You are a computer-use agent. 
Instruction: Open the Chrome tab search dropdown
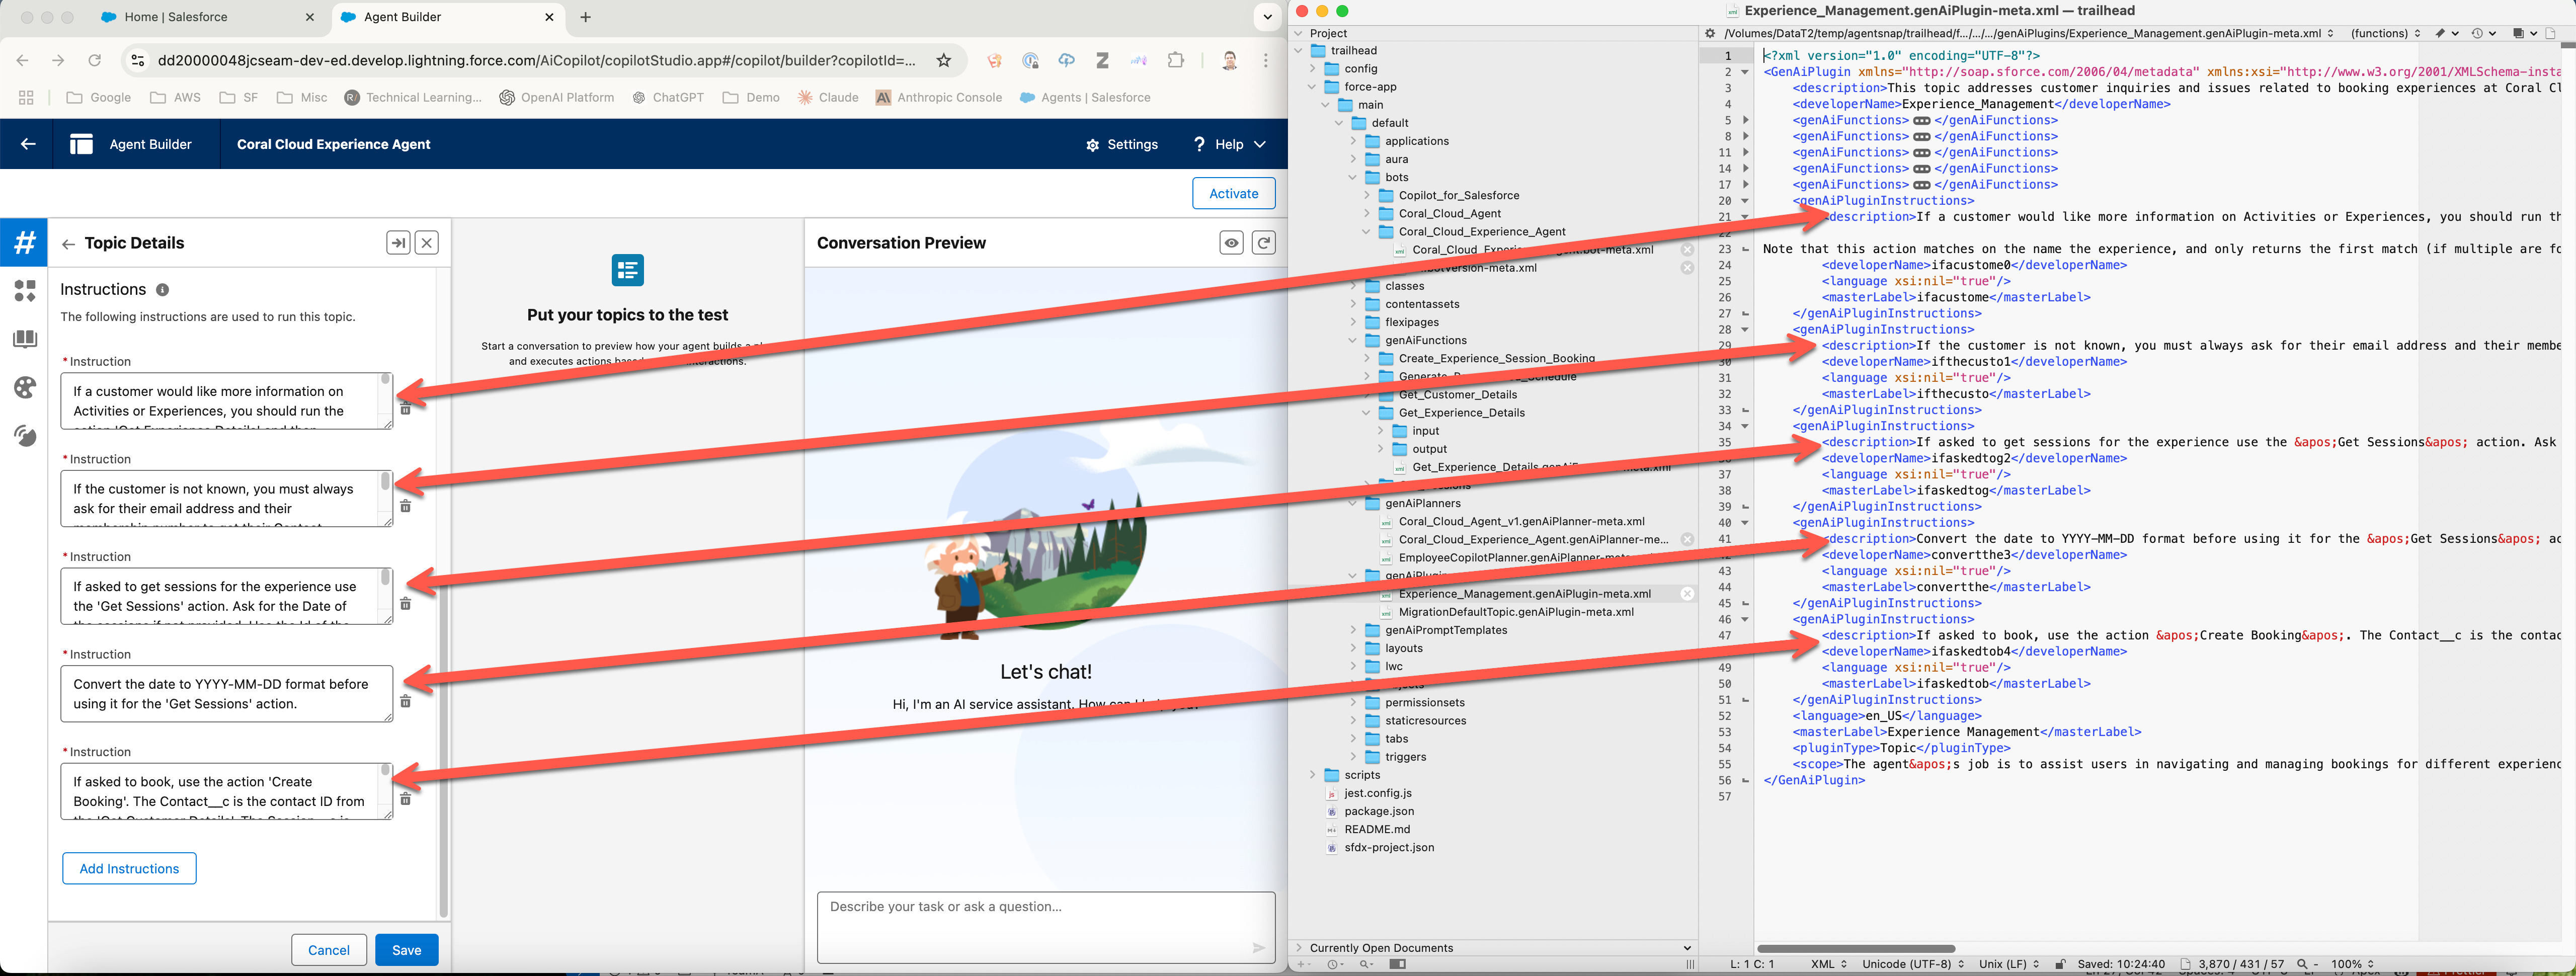1267,17
